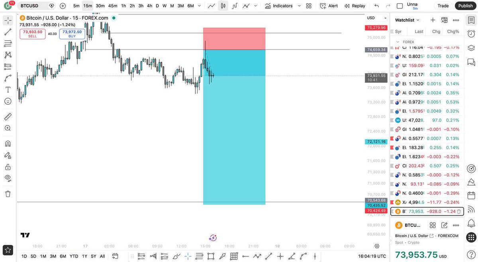Screen dimensions: 478x262
Task: Switch to the 4h interval
Action: [149, 6]
